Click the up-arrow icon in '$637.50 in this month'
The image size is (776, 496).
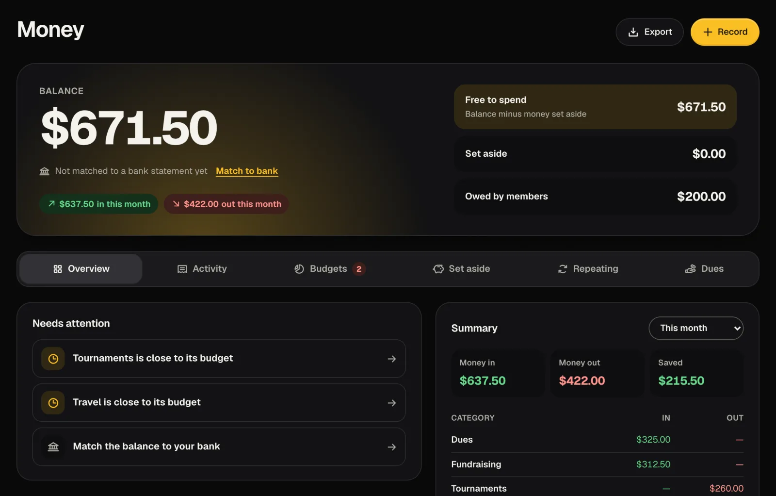[51, 204]
